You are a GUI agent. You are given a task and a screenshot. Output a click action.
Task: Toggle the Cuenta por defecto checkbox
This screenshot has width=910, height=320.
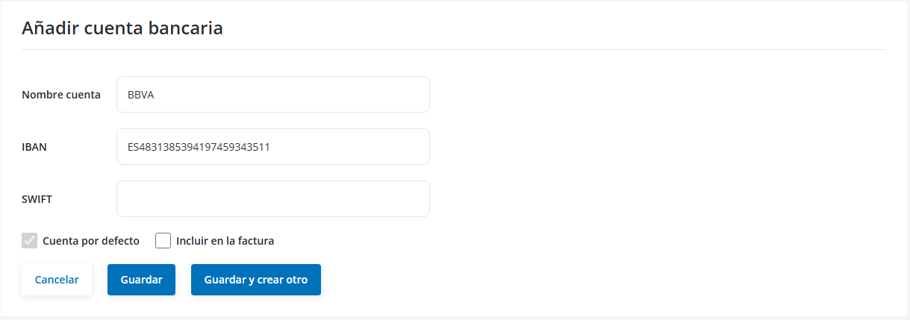coord(30,241)
